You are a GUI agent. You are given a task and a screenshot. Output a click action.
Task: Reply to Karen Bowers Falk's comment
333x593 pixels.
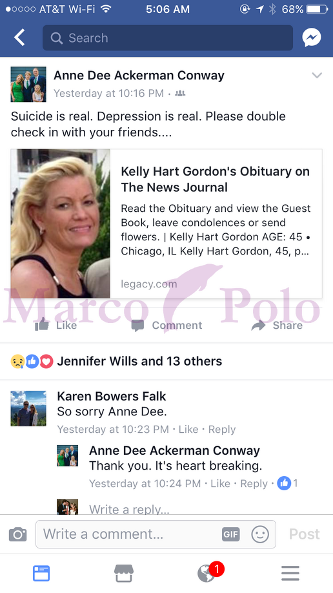click(222, 429)
